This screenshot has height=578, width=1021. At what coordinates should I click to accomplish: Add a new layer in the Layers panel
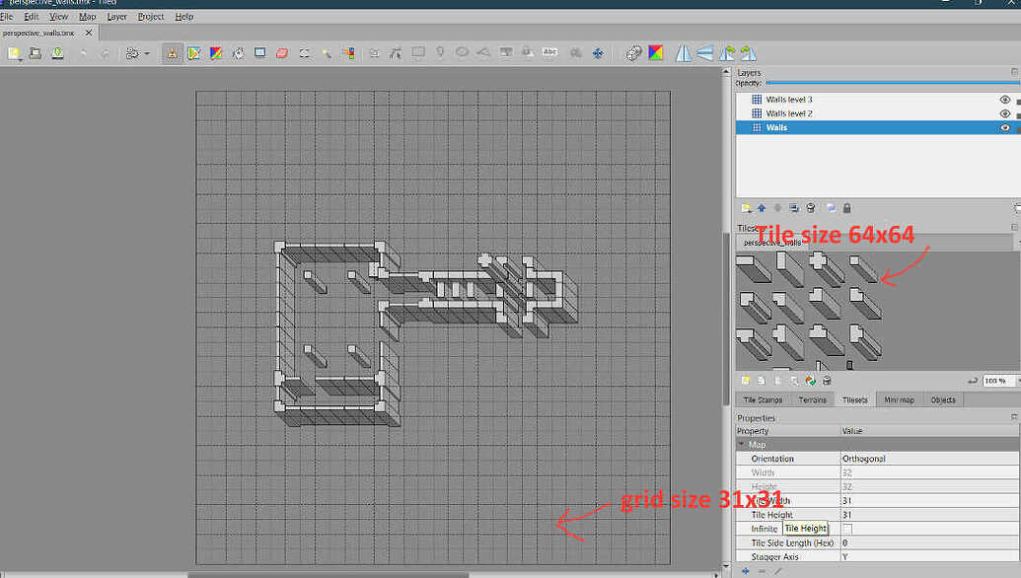744,207
